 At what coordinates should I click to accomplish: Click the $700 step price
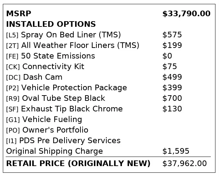pyautogui.click(x=172, y=98)
